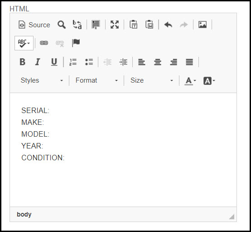Toggle bold formatting
Screen dimensions: 251x232
pyautogui.click(x=22, y=62)
